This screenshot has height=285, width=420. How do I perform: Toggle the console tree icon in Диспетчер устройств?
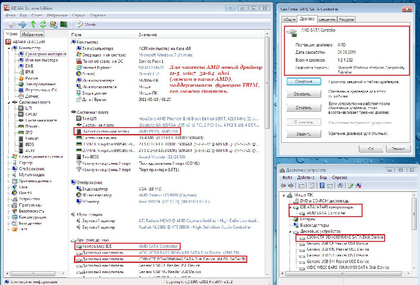click(x=301, y=185)
